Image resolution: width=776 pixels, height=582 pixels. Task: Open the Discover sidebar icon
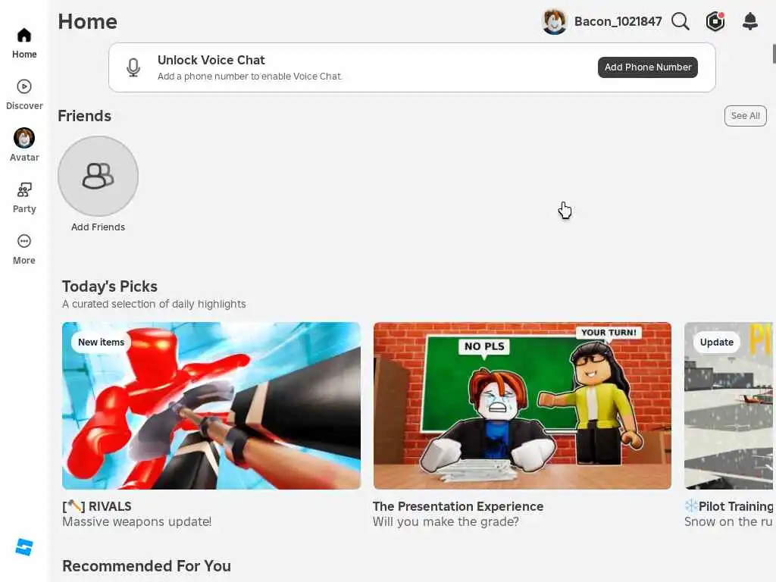(23, 86)
